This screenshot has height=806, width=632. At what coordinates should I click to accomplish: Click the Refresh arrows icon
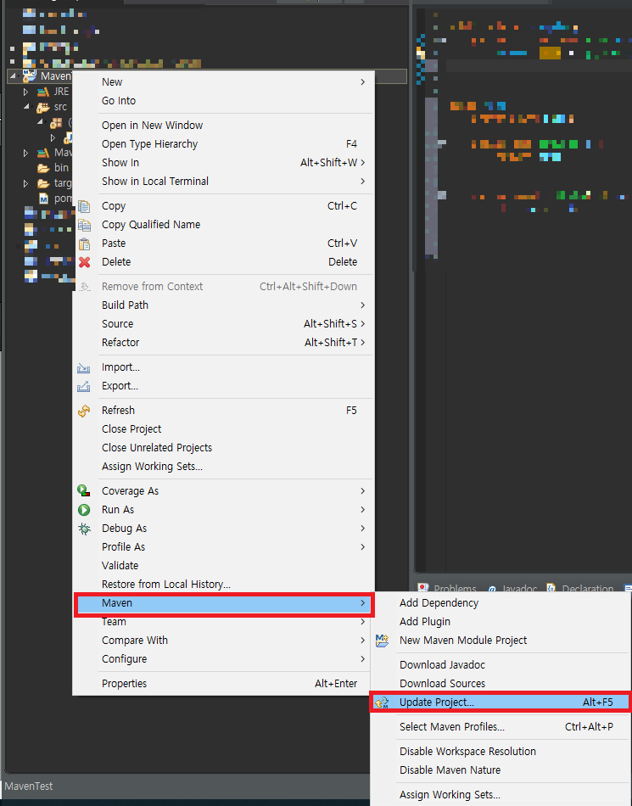coord(84,411)
